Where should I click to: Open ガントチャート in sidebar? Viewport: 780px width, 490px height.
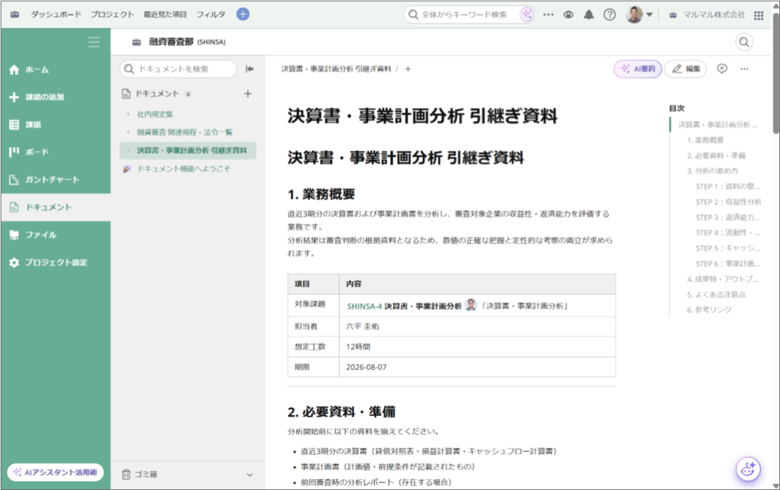pos(55,180)
